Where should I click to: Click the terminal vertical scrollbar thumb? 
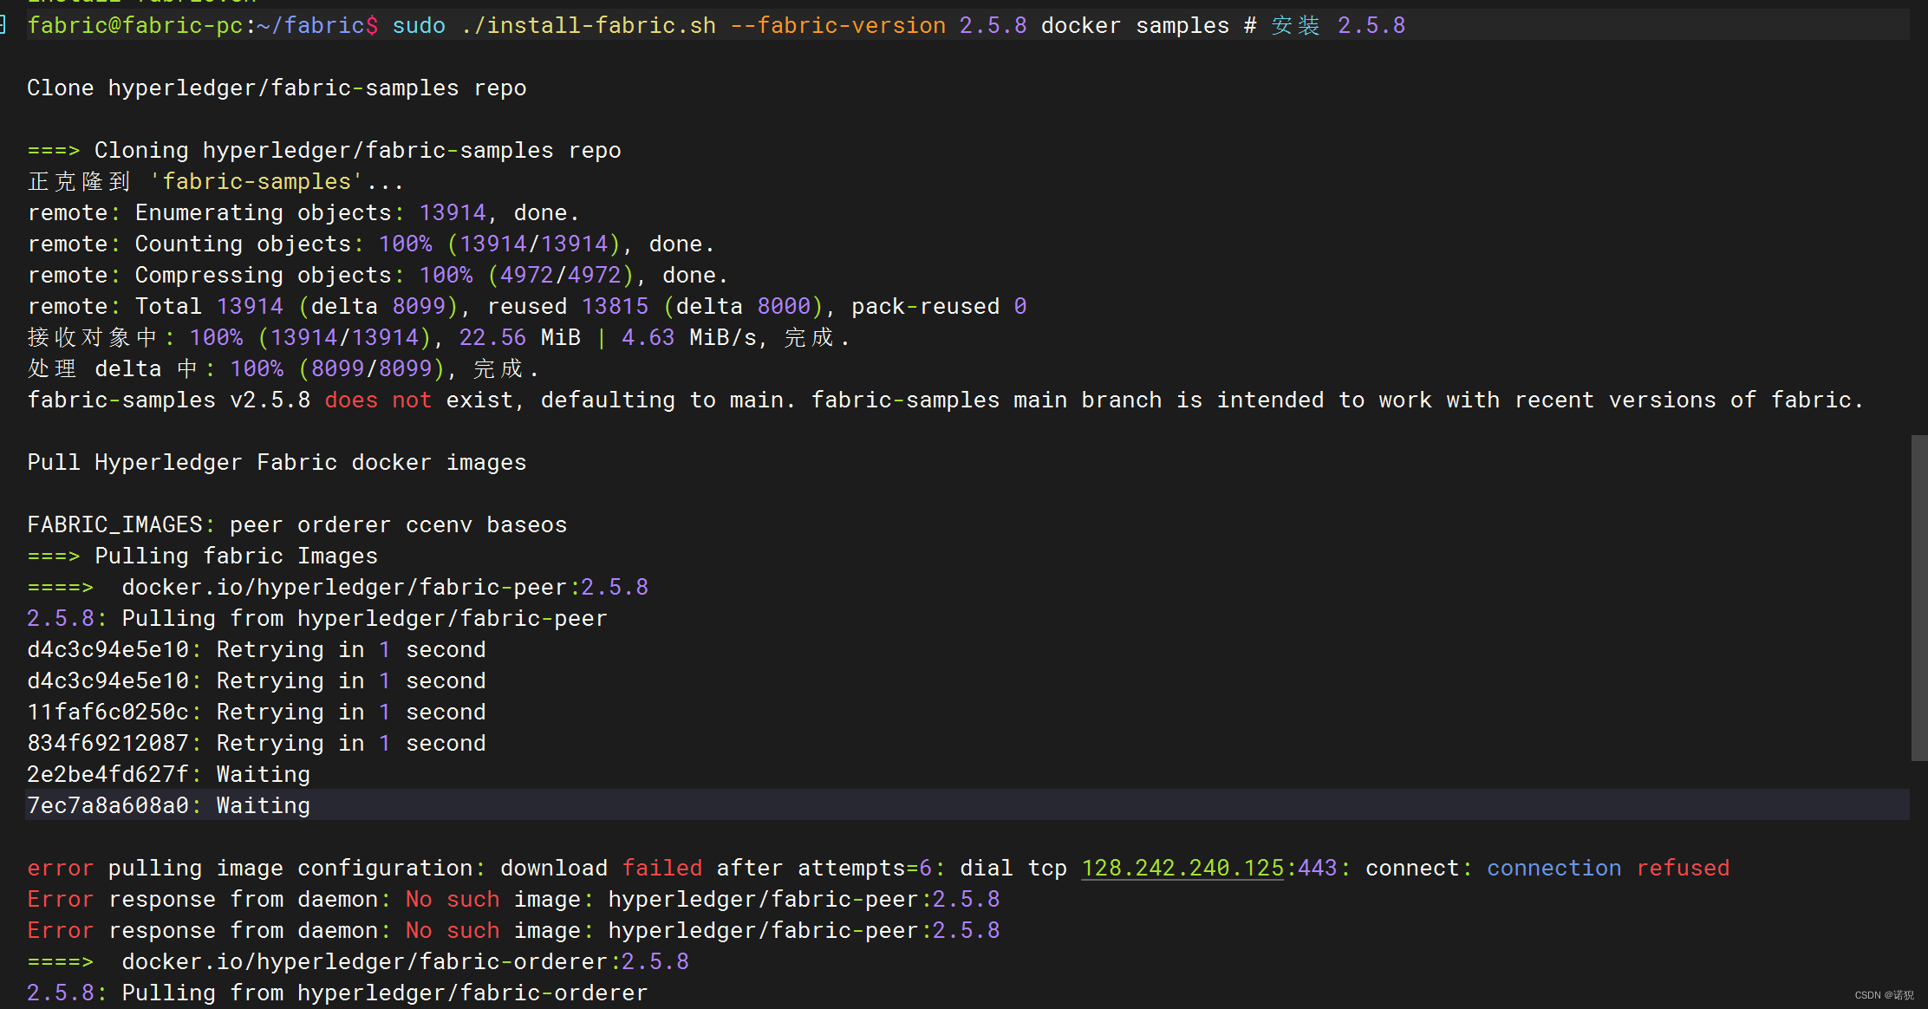pyautogui.click(x=1918, y=598)
